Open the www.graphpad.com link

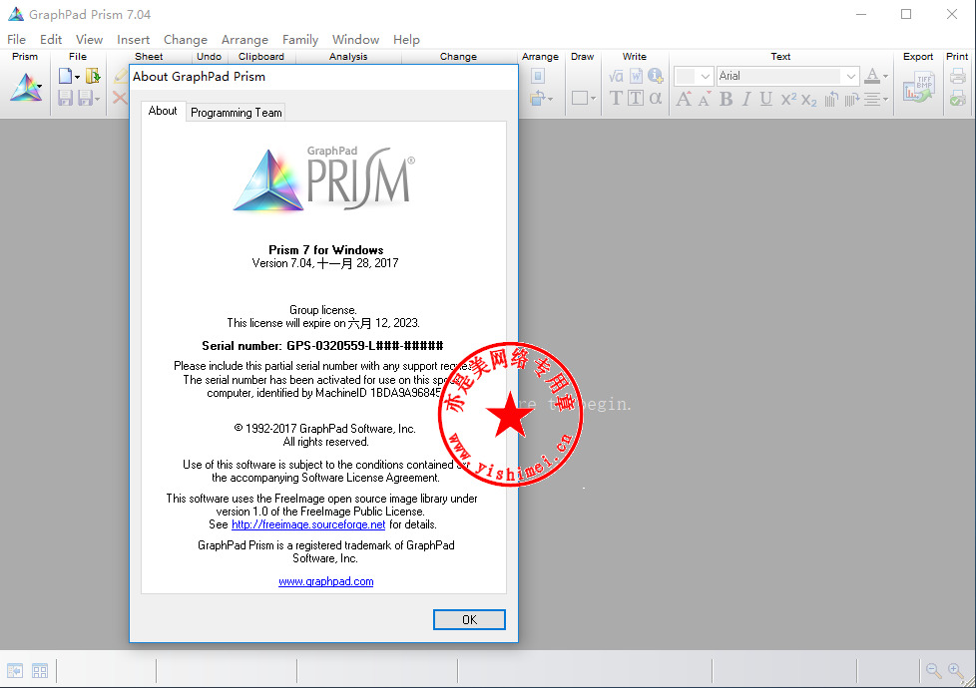point(325,581)
